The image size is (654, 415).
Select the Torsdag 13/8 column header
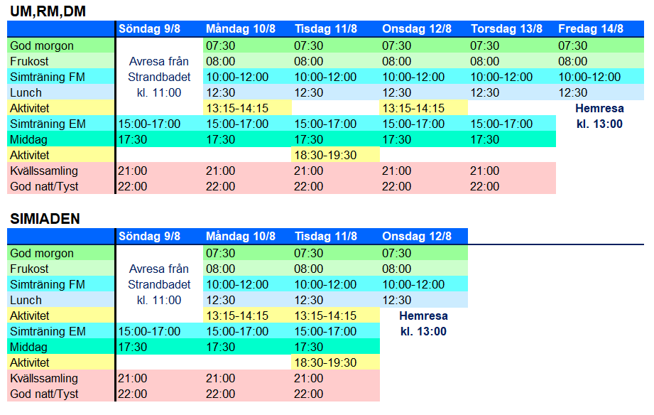coord(506,29)
